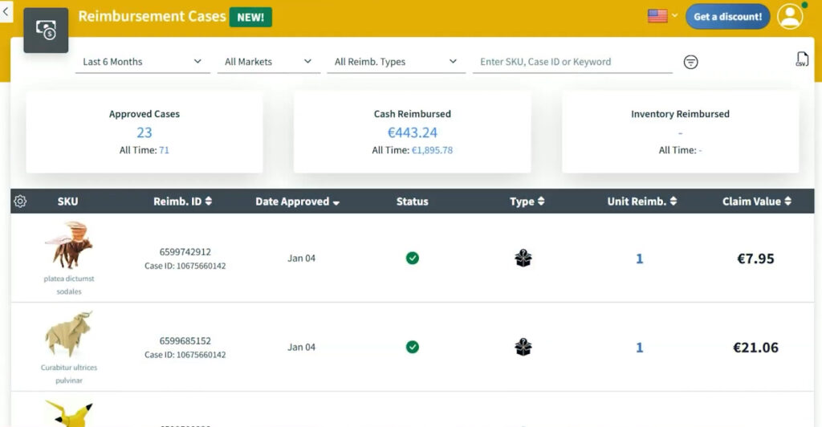The width and height of the screenshot is (822, 427).
Task: Click Cash Reimbursed amount €443.24
Action: click(412, 132)
